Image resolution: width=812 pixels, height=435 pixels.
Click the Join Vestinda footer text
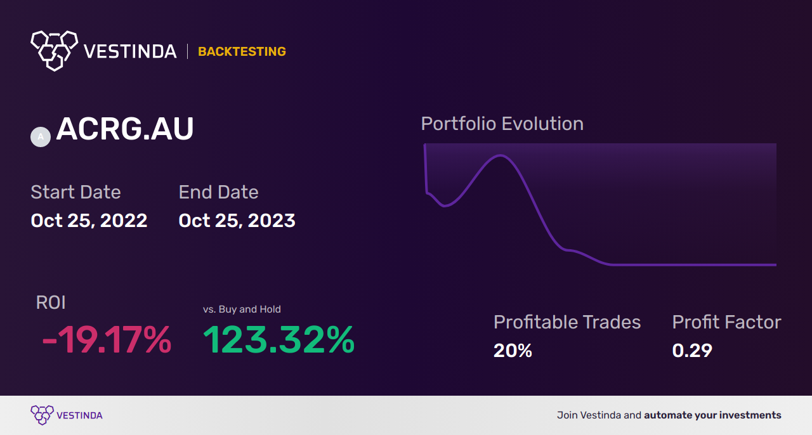[x=599, y=415]
